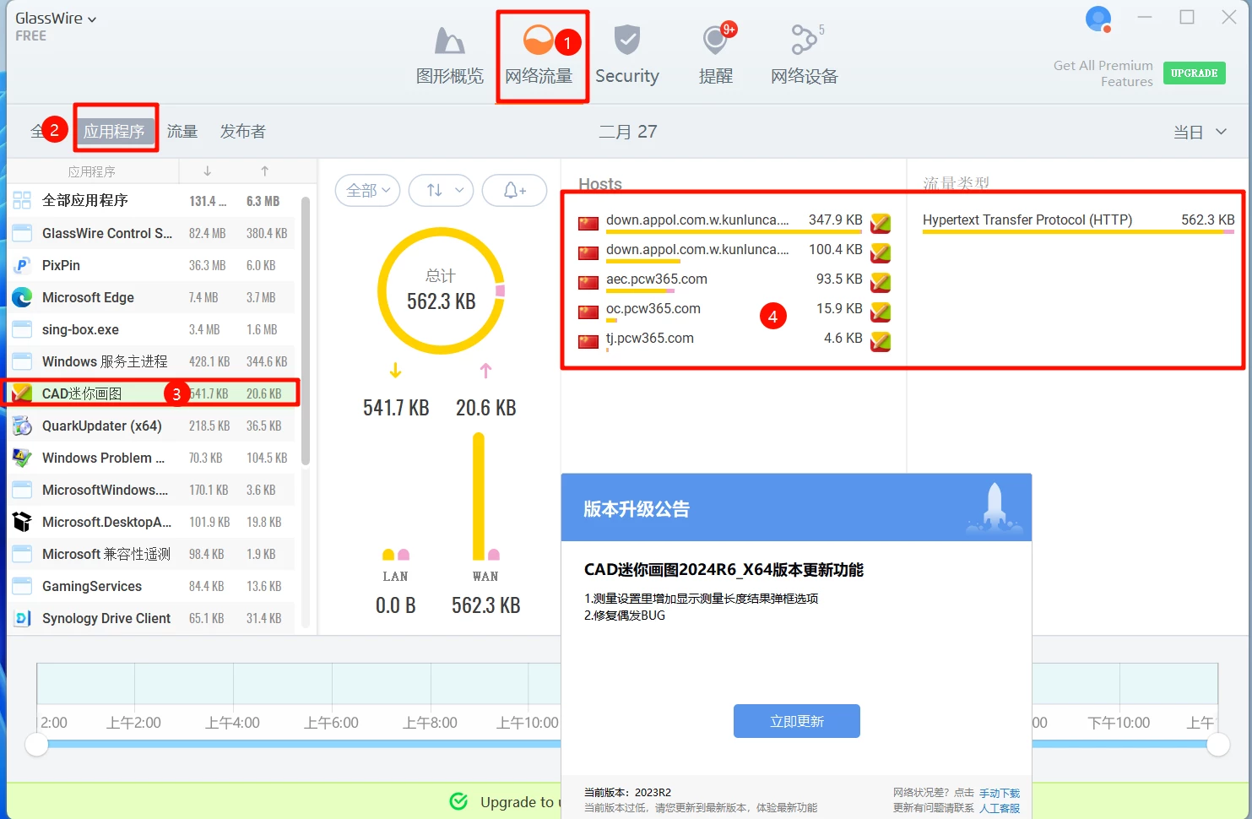Open the 当日 time range dropdown
Screen dimensions: 1252x819
click(1199, 132)
